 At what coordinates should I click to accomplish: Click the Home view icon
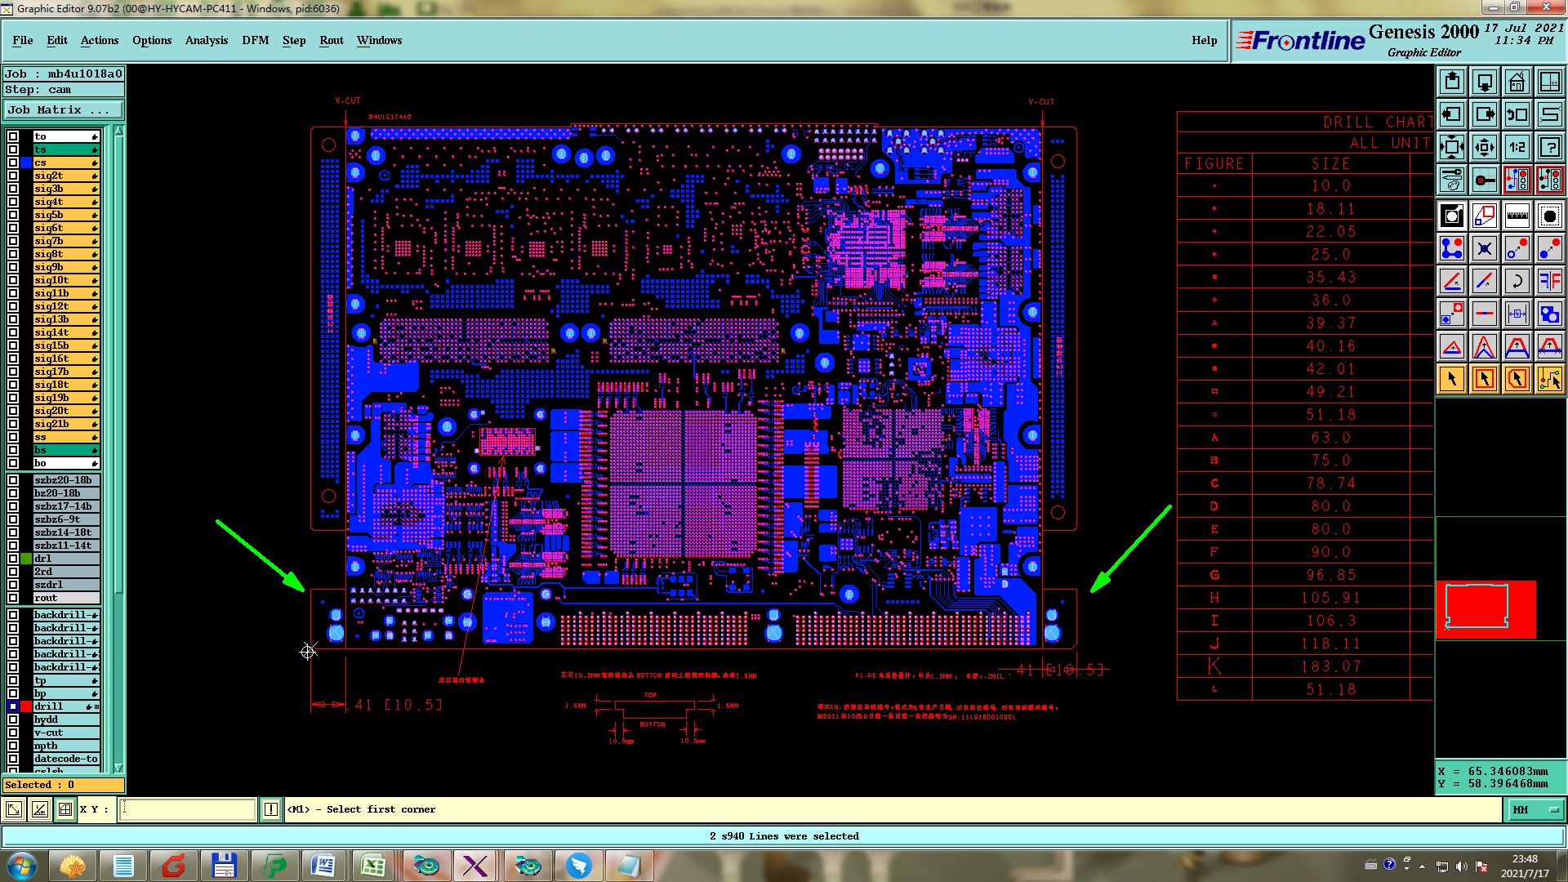1517,82
